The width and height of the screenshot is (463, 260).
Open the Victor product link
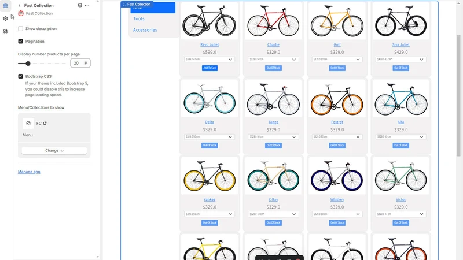400,199
